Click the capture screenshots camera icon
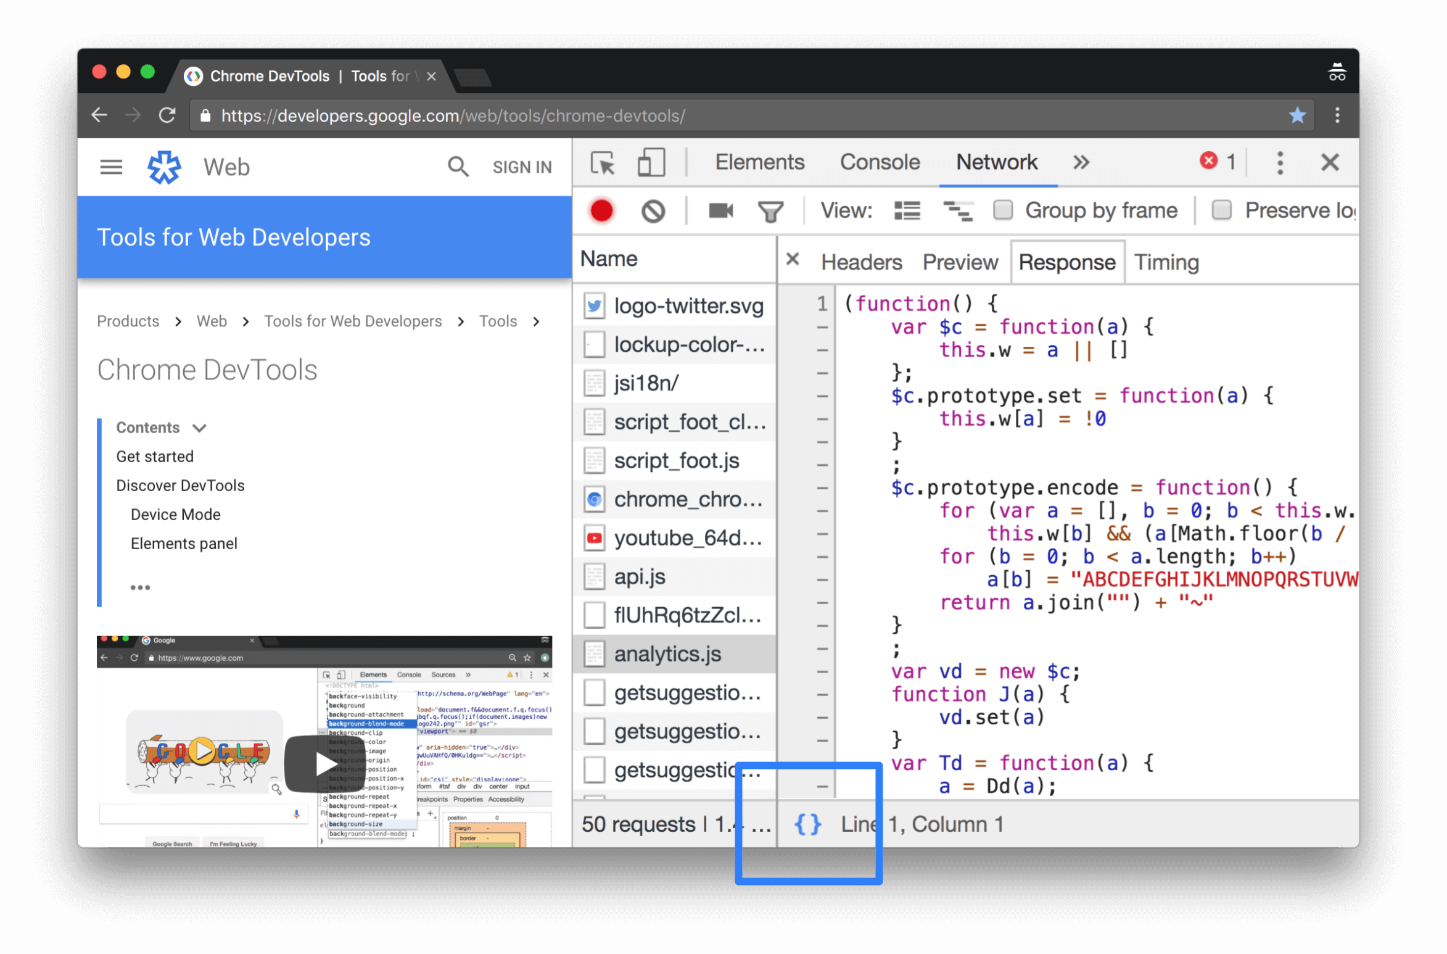Image resolution: width=1447 pixels, height=954 pixels. [720, 210]
